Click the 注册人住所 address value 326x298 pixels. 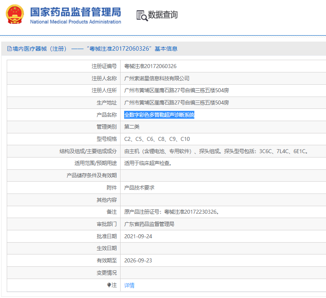176,91
